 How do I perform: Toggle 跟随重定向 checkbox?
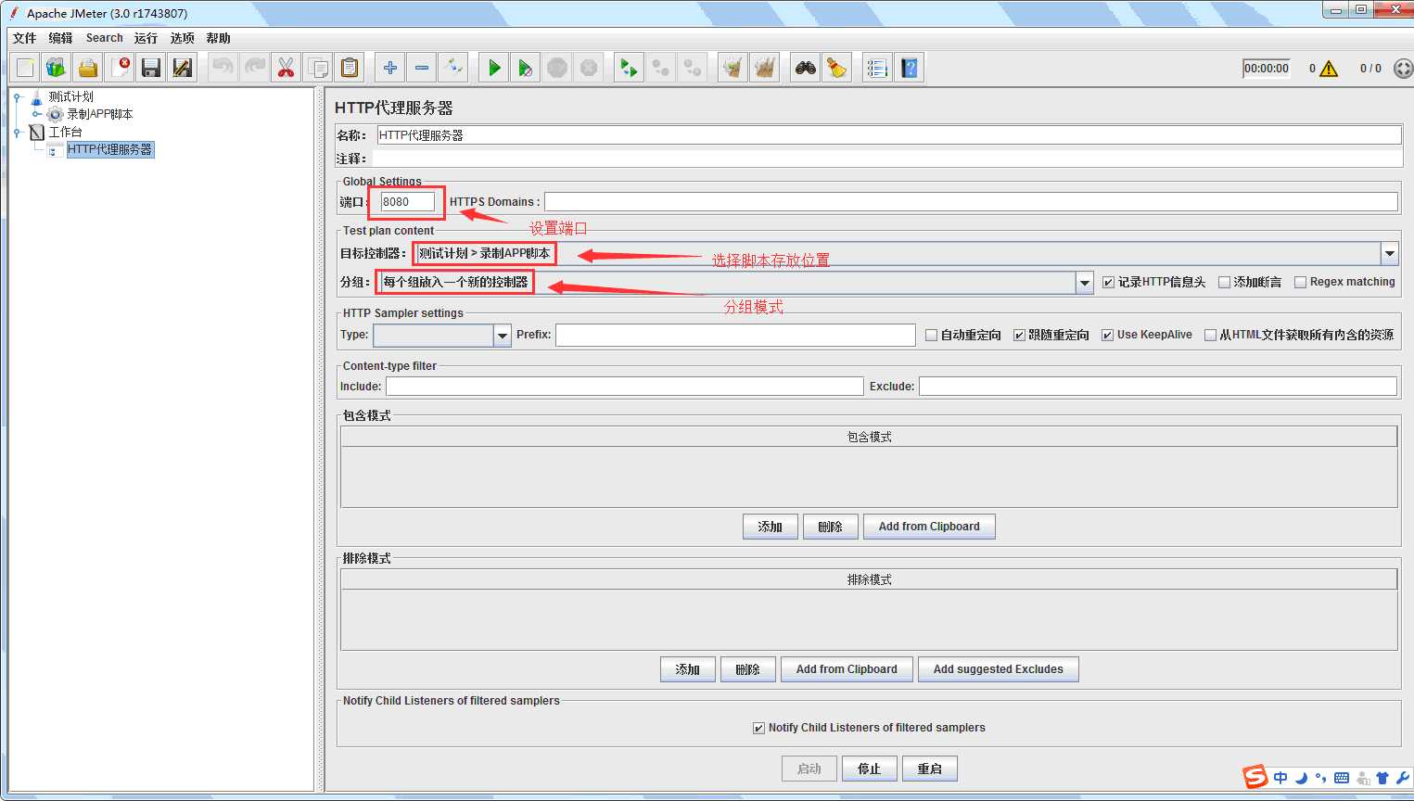[1019, 336]
